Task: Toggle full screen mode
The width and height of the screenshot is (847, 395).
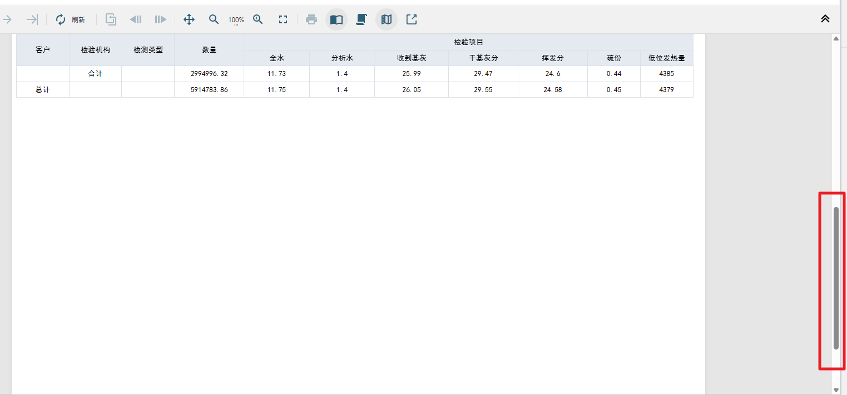Action: click(x=283, y=19)
